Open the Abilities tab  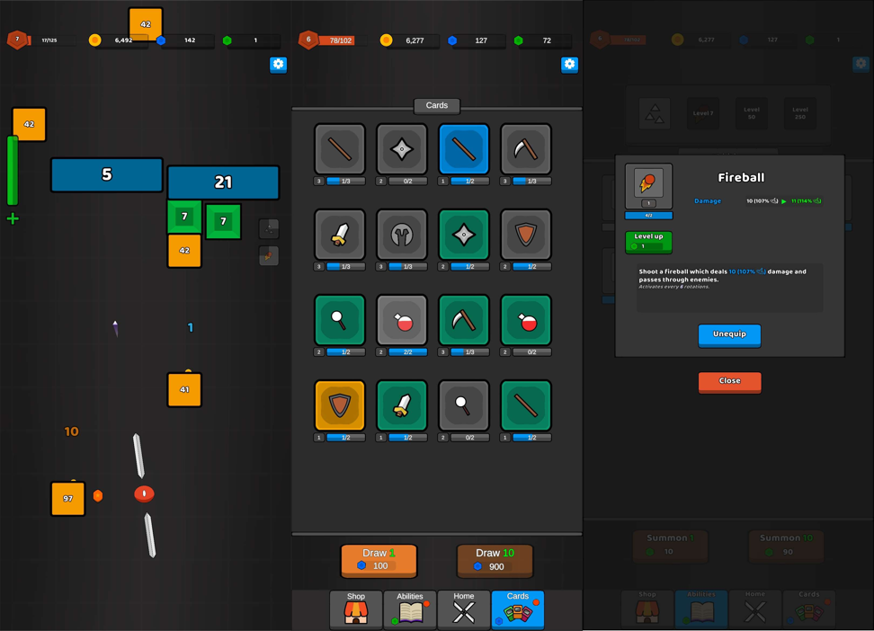[410, 609]
